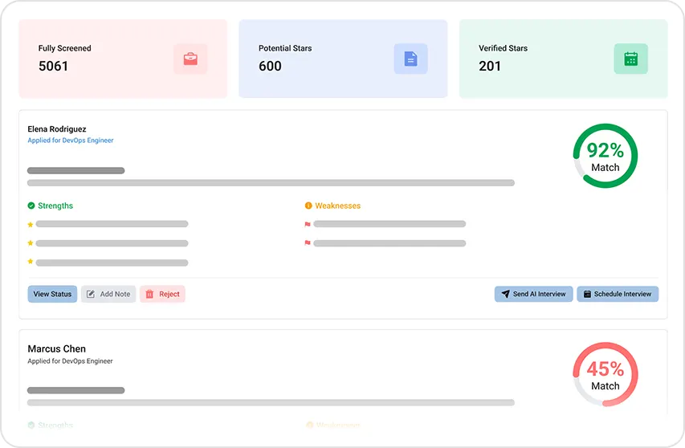Click the green checkmark icon beside Strengths
The image size is (685, 448).
point(31,206)
